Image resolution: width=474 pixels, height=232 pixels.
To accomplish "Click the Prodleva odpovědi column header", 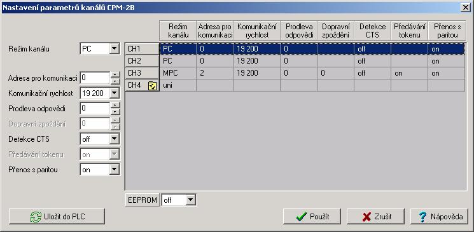I will point(298,31).
